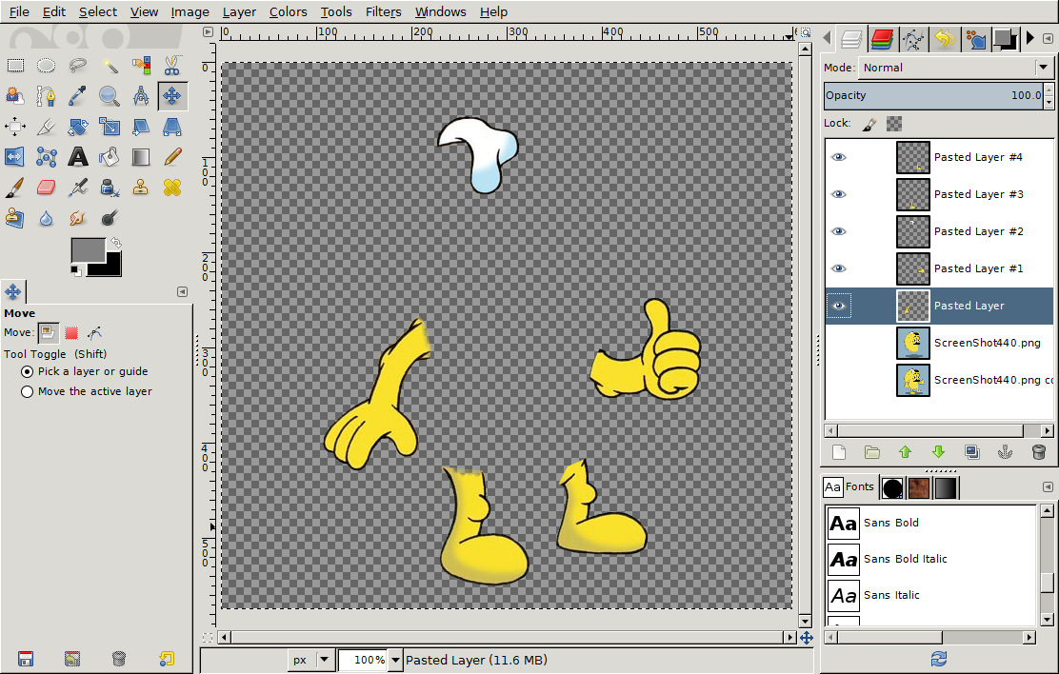Toggle visibility of Pasted Layer #2

click(x=838, y=231)
